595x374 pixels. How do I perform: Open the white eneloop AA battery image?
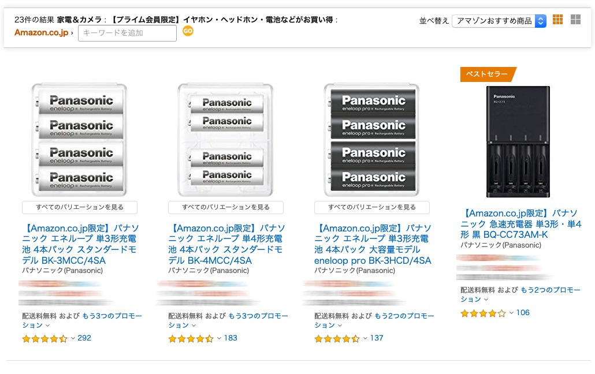pos(80,139)
